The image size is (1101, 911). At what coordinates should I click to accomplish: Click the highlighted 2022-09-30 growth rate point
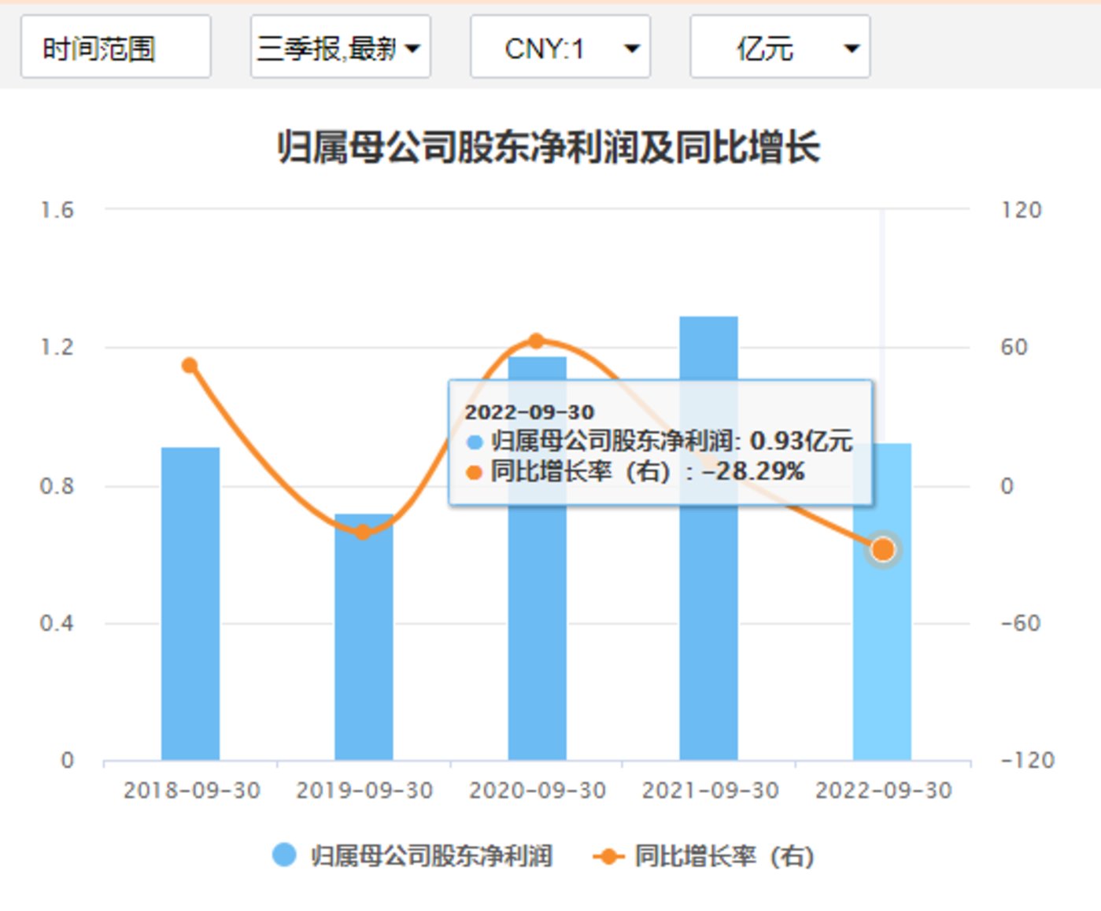pos(883,549)
